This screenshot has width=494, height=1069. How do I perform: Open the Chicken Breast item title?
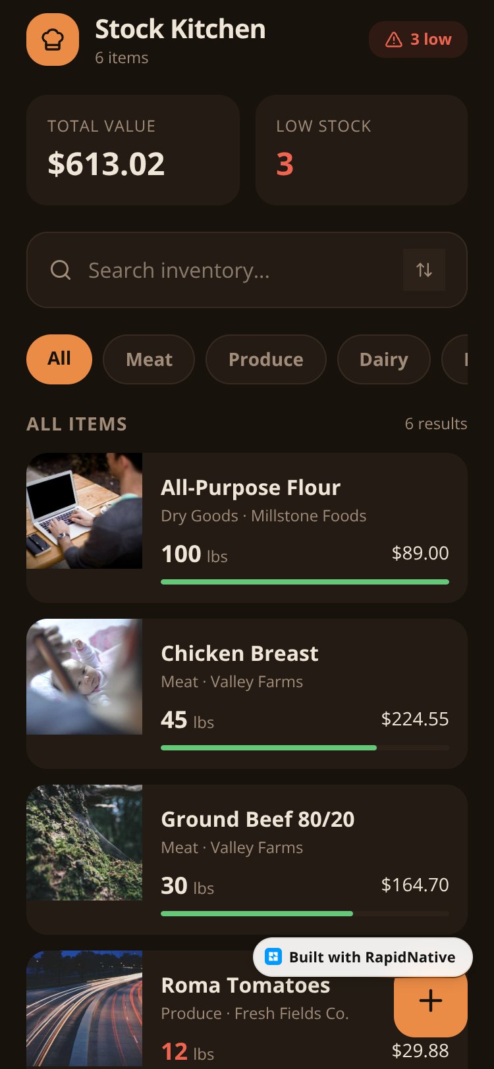click(x=240, y=653)
